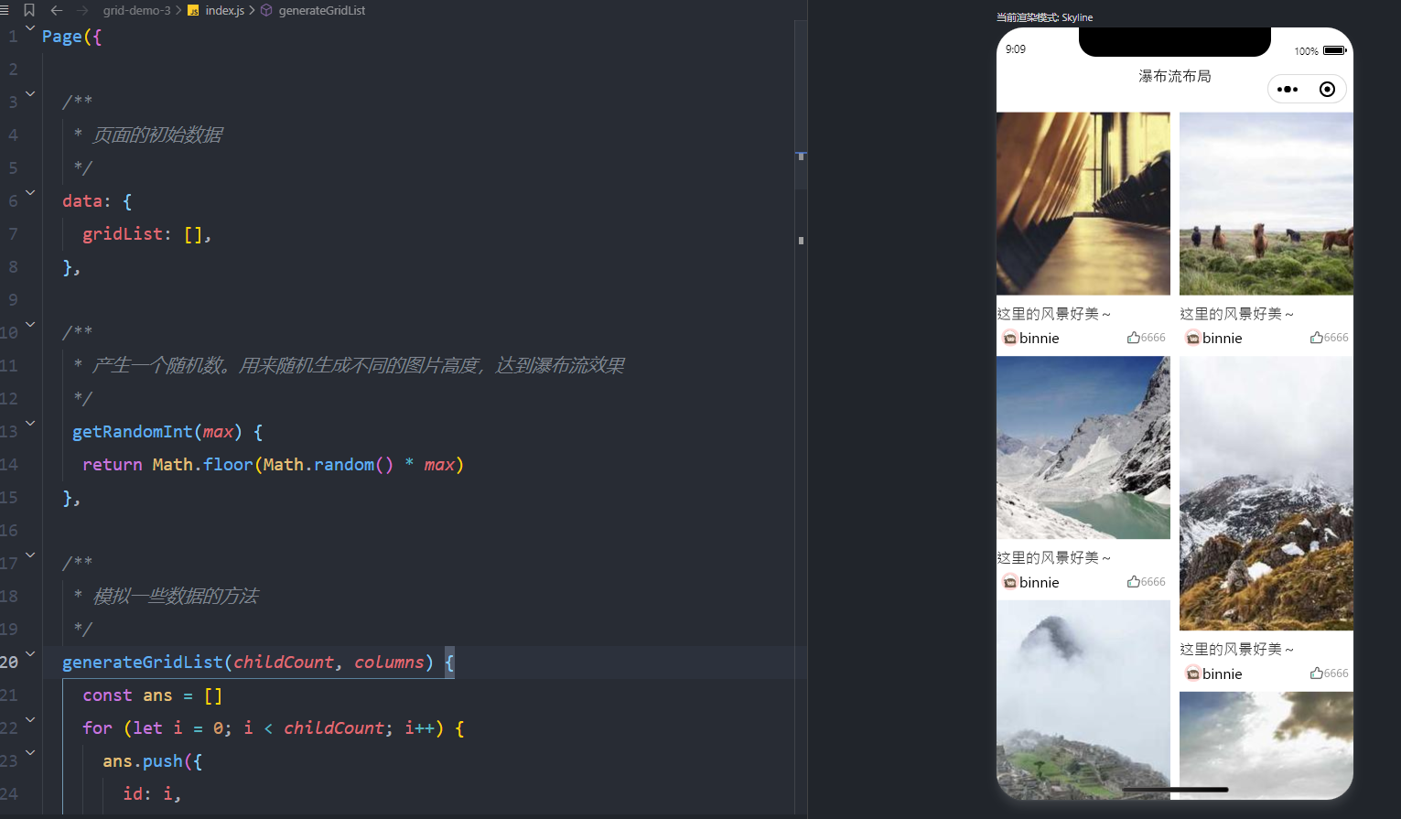Navigate back with the left arrow

click(x=57, y=10)
